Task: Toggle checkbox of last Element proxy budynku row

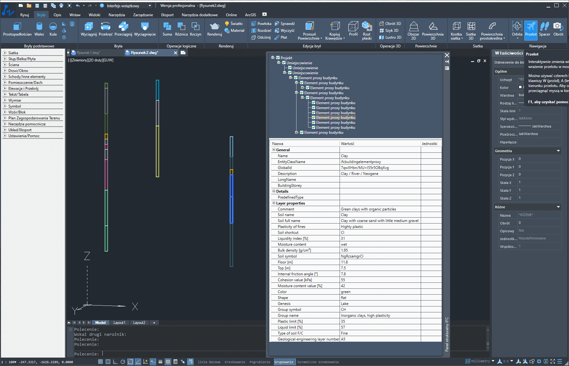Action: coord(302,132)
